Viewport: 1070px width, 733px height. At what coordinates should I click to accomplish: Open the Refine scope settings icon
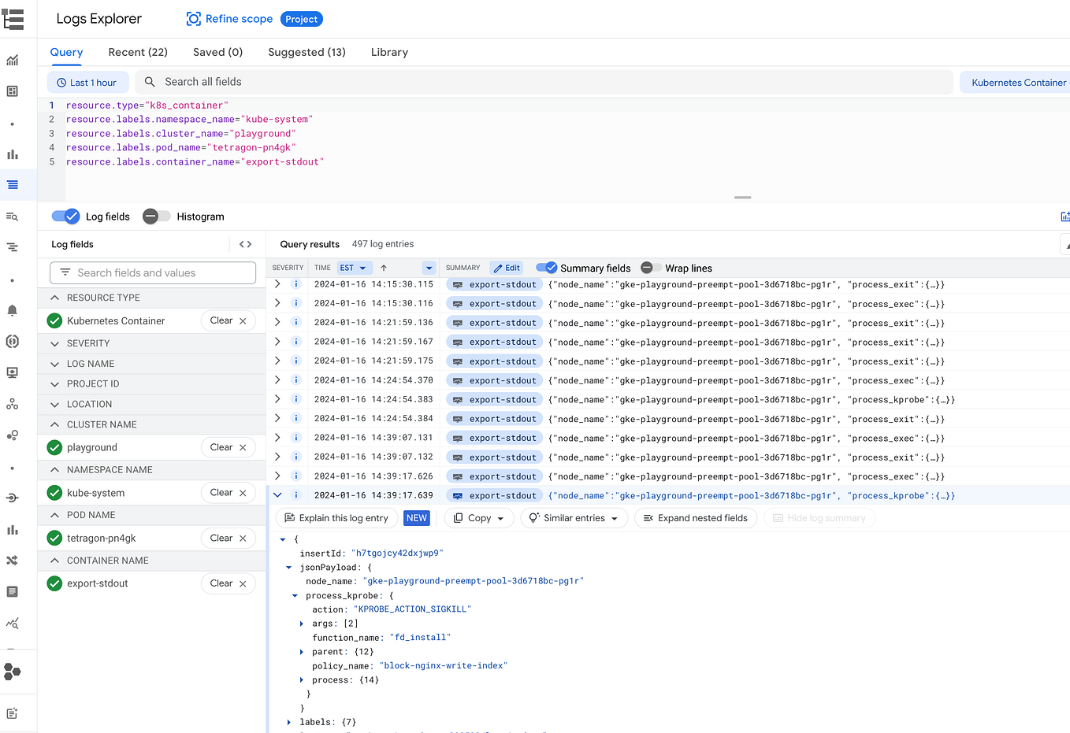tap(193, 18)
